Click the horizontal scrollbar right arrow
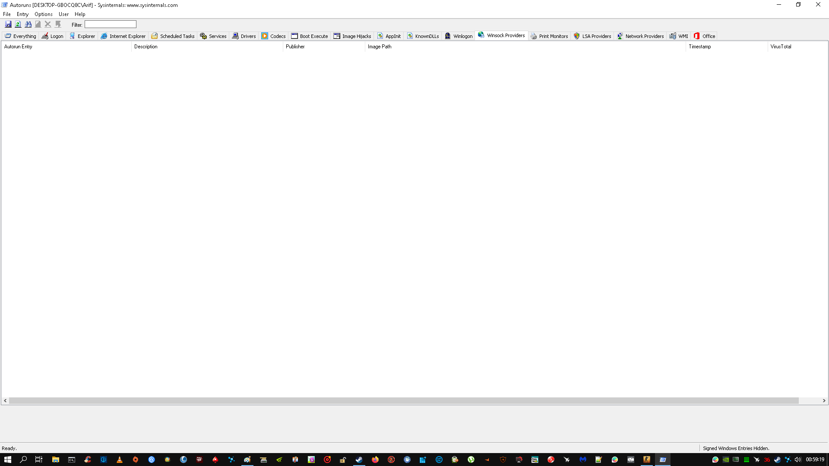 [x=824, y=401]
